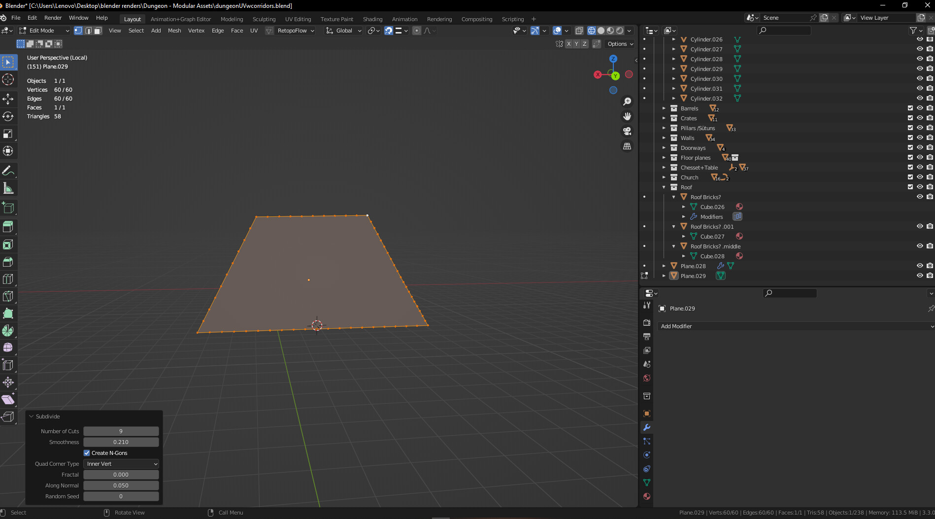Open the Material properties tab
Viewport: 935px width, 519px height.
tap(647, 496)
